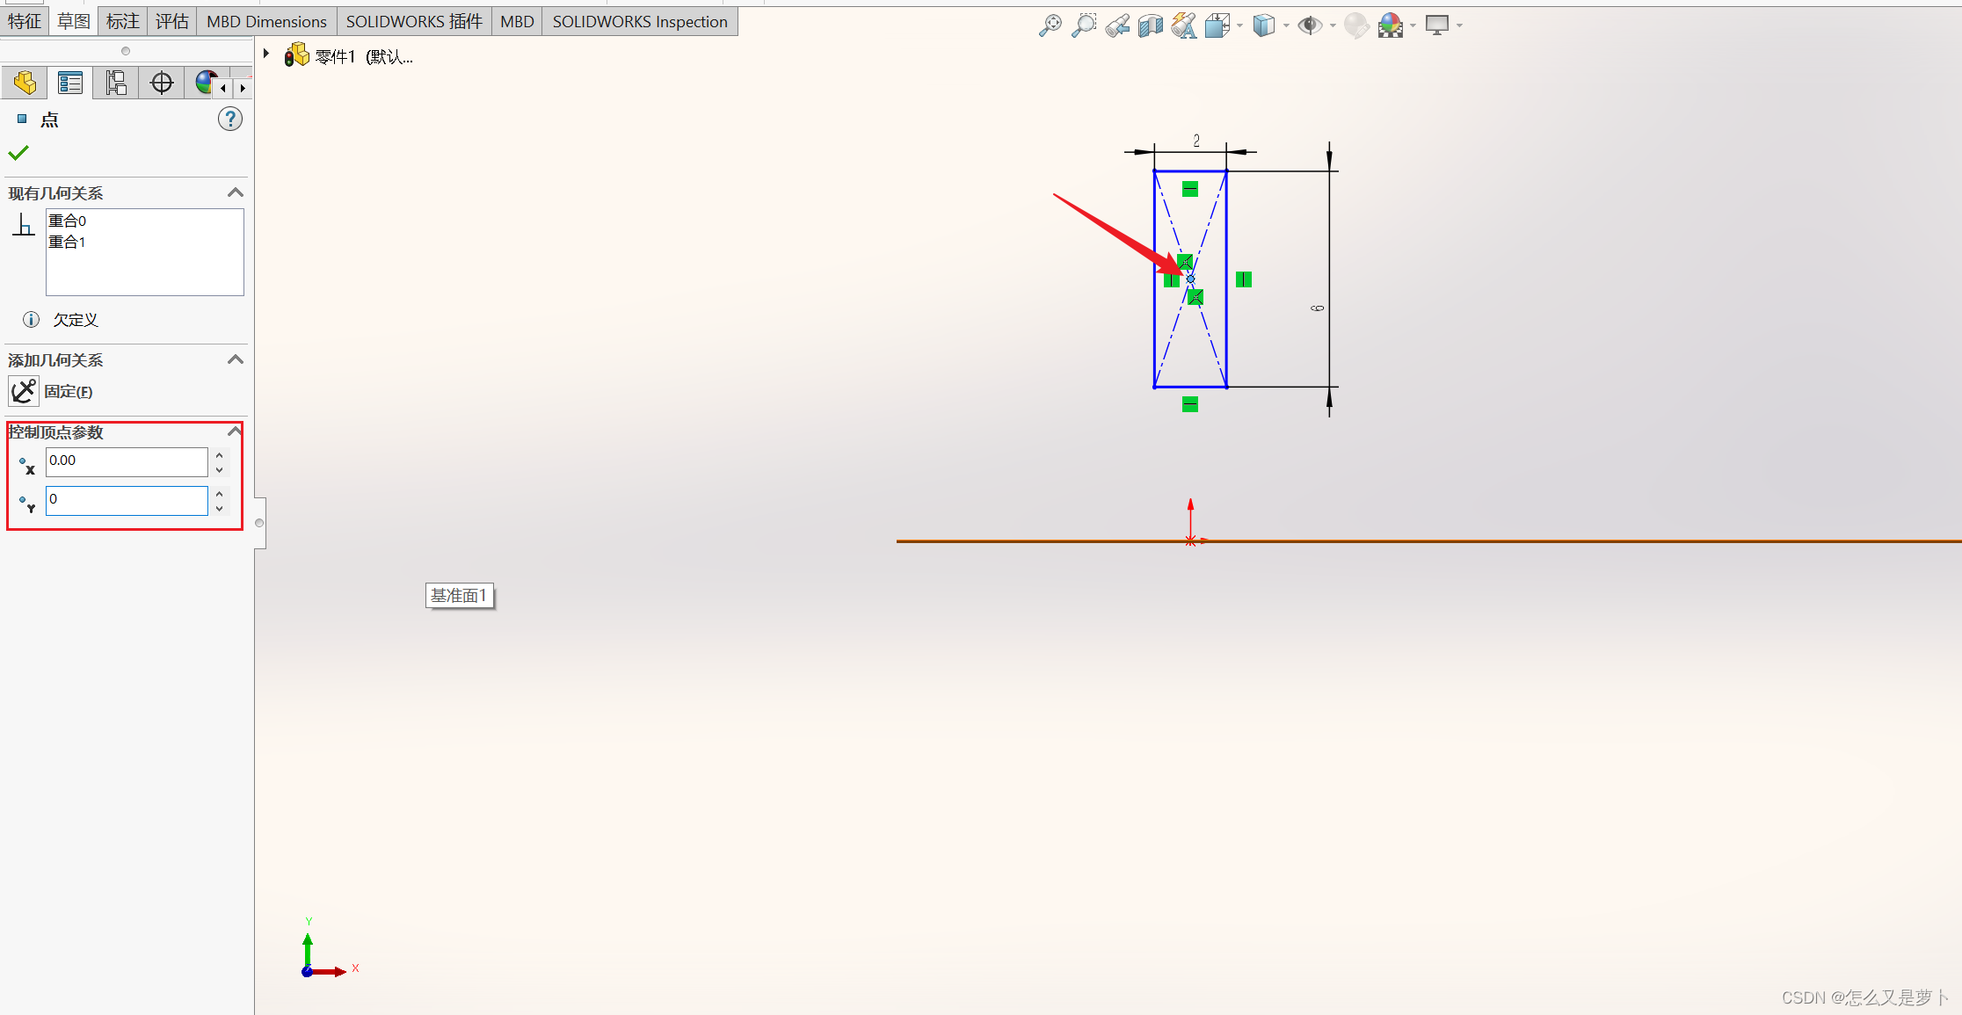The image size is (1962, 1015).
Task: Increase Y coordinate with up spinner
Action: tap(219, 493)
